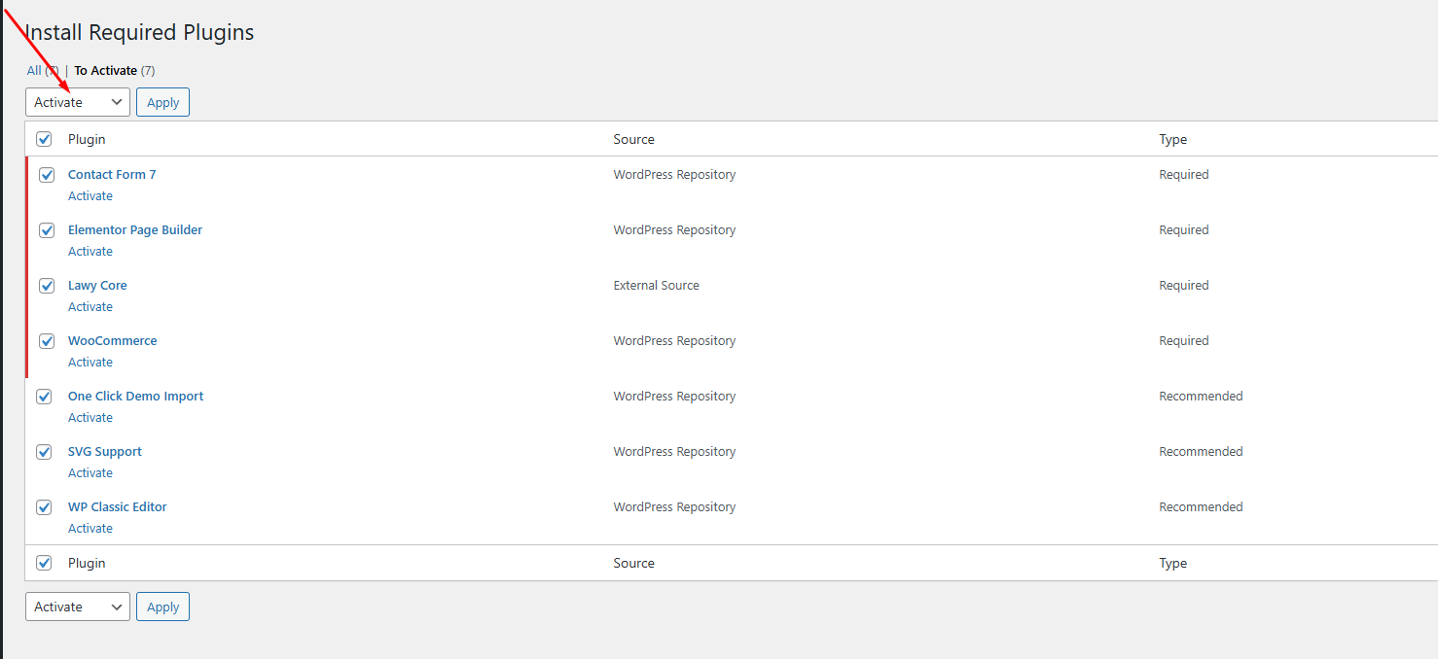
Task: Click External Source in Lawy Core row
Action: [x=657, y=286]
